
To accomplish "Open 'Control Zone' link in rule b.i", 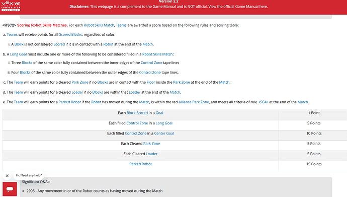I will point(151,62).
